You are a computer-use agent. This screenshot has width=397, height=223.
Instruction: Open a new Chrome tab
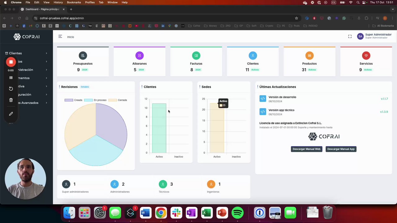(x=71, y=9)
